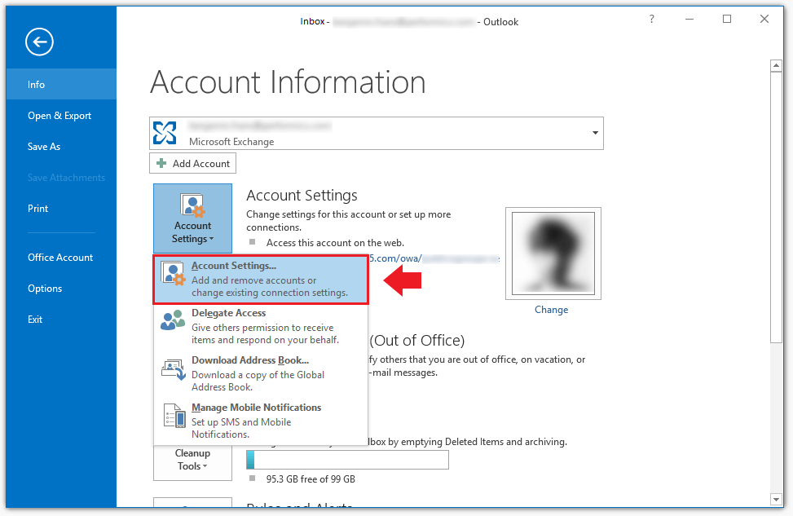This screenshot has width=793, height=516.
Task: Open the Account Settings dropdown menu
Action: [192, 218]
